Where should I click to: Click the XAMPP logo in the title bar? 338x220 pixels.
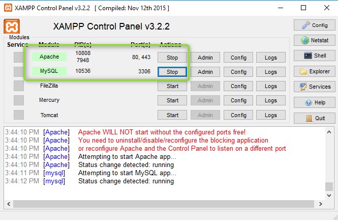8,8
